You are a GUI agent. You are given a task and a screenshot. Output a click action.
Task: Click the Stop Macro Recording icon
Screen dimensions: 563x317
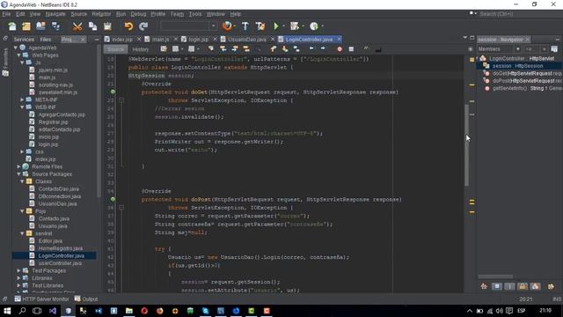pos(351,49)
